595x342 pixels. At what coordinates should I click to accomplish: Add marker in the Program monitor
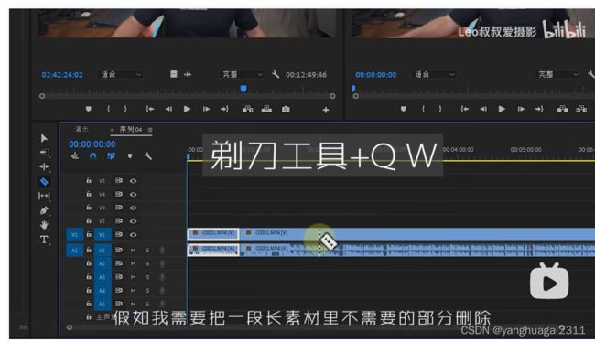pos(404,109)
